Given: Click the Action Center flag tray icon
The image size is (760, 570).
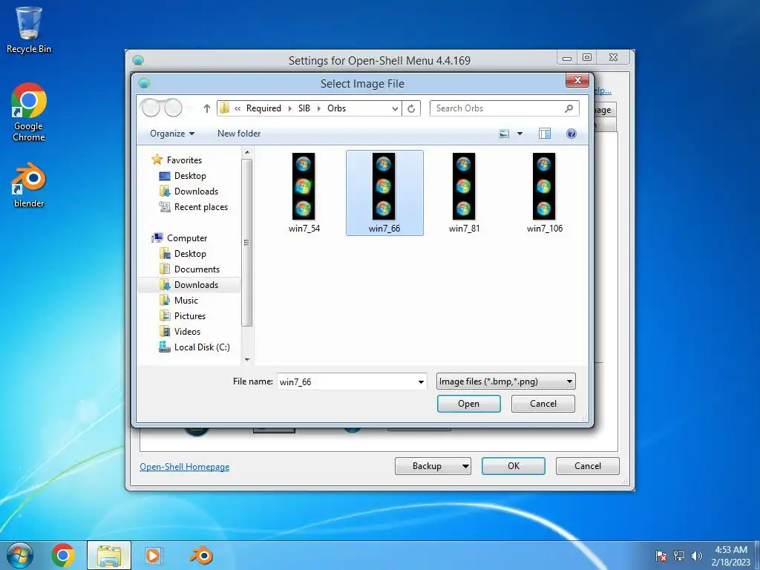Looking at the screenshot, I should coord(661,556).
